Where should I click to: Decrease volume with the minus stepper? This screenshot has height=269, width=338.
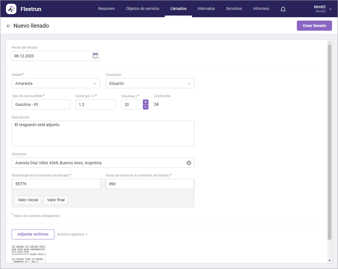point(146,107)
